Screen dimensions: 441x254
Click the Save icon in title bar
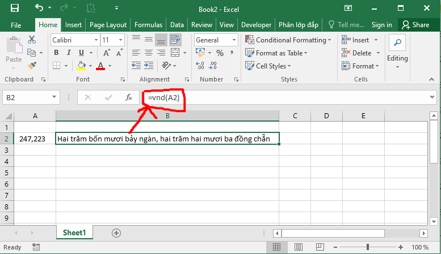point(15,8)
